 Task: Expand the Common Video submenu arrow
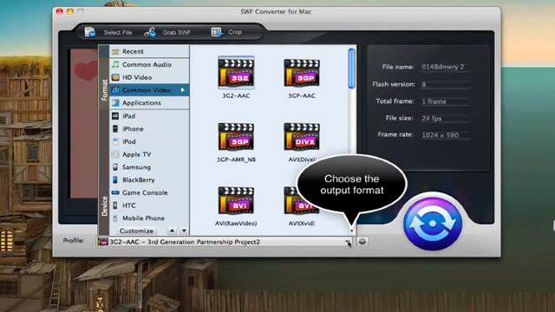tap(183, 90)
